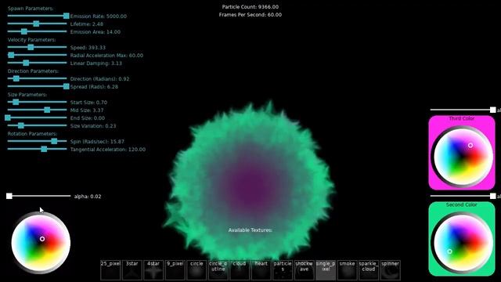Click the Spin (Rads/sec) slider handle
501x282 pixels.
pos(54,141)
